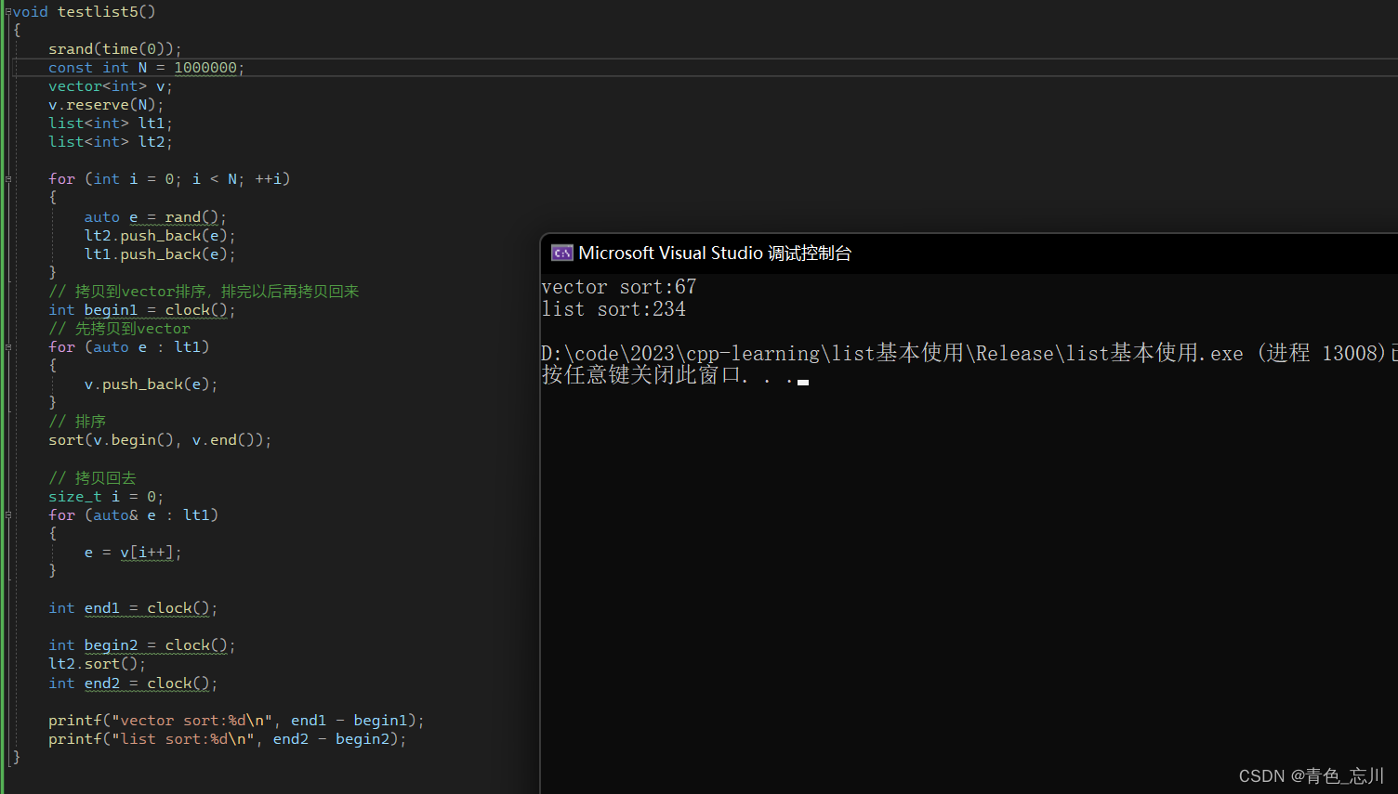The image size is (1398, 794).
Task: Click the 'list<int> lt1;' declaration
Action: [x=111, y=124]
